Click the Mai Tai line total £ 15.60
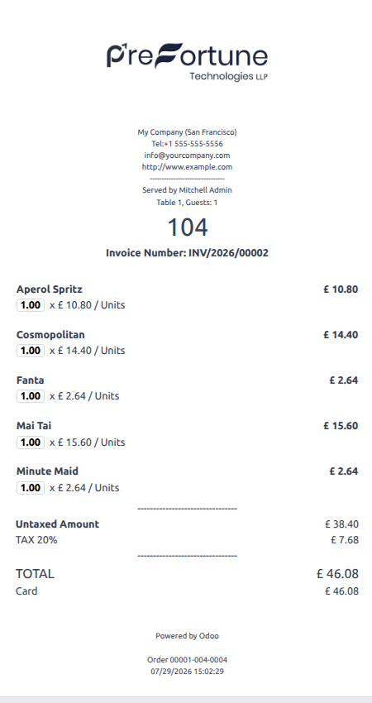 point(341,425)
